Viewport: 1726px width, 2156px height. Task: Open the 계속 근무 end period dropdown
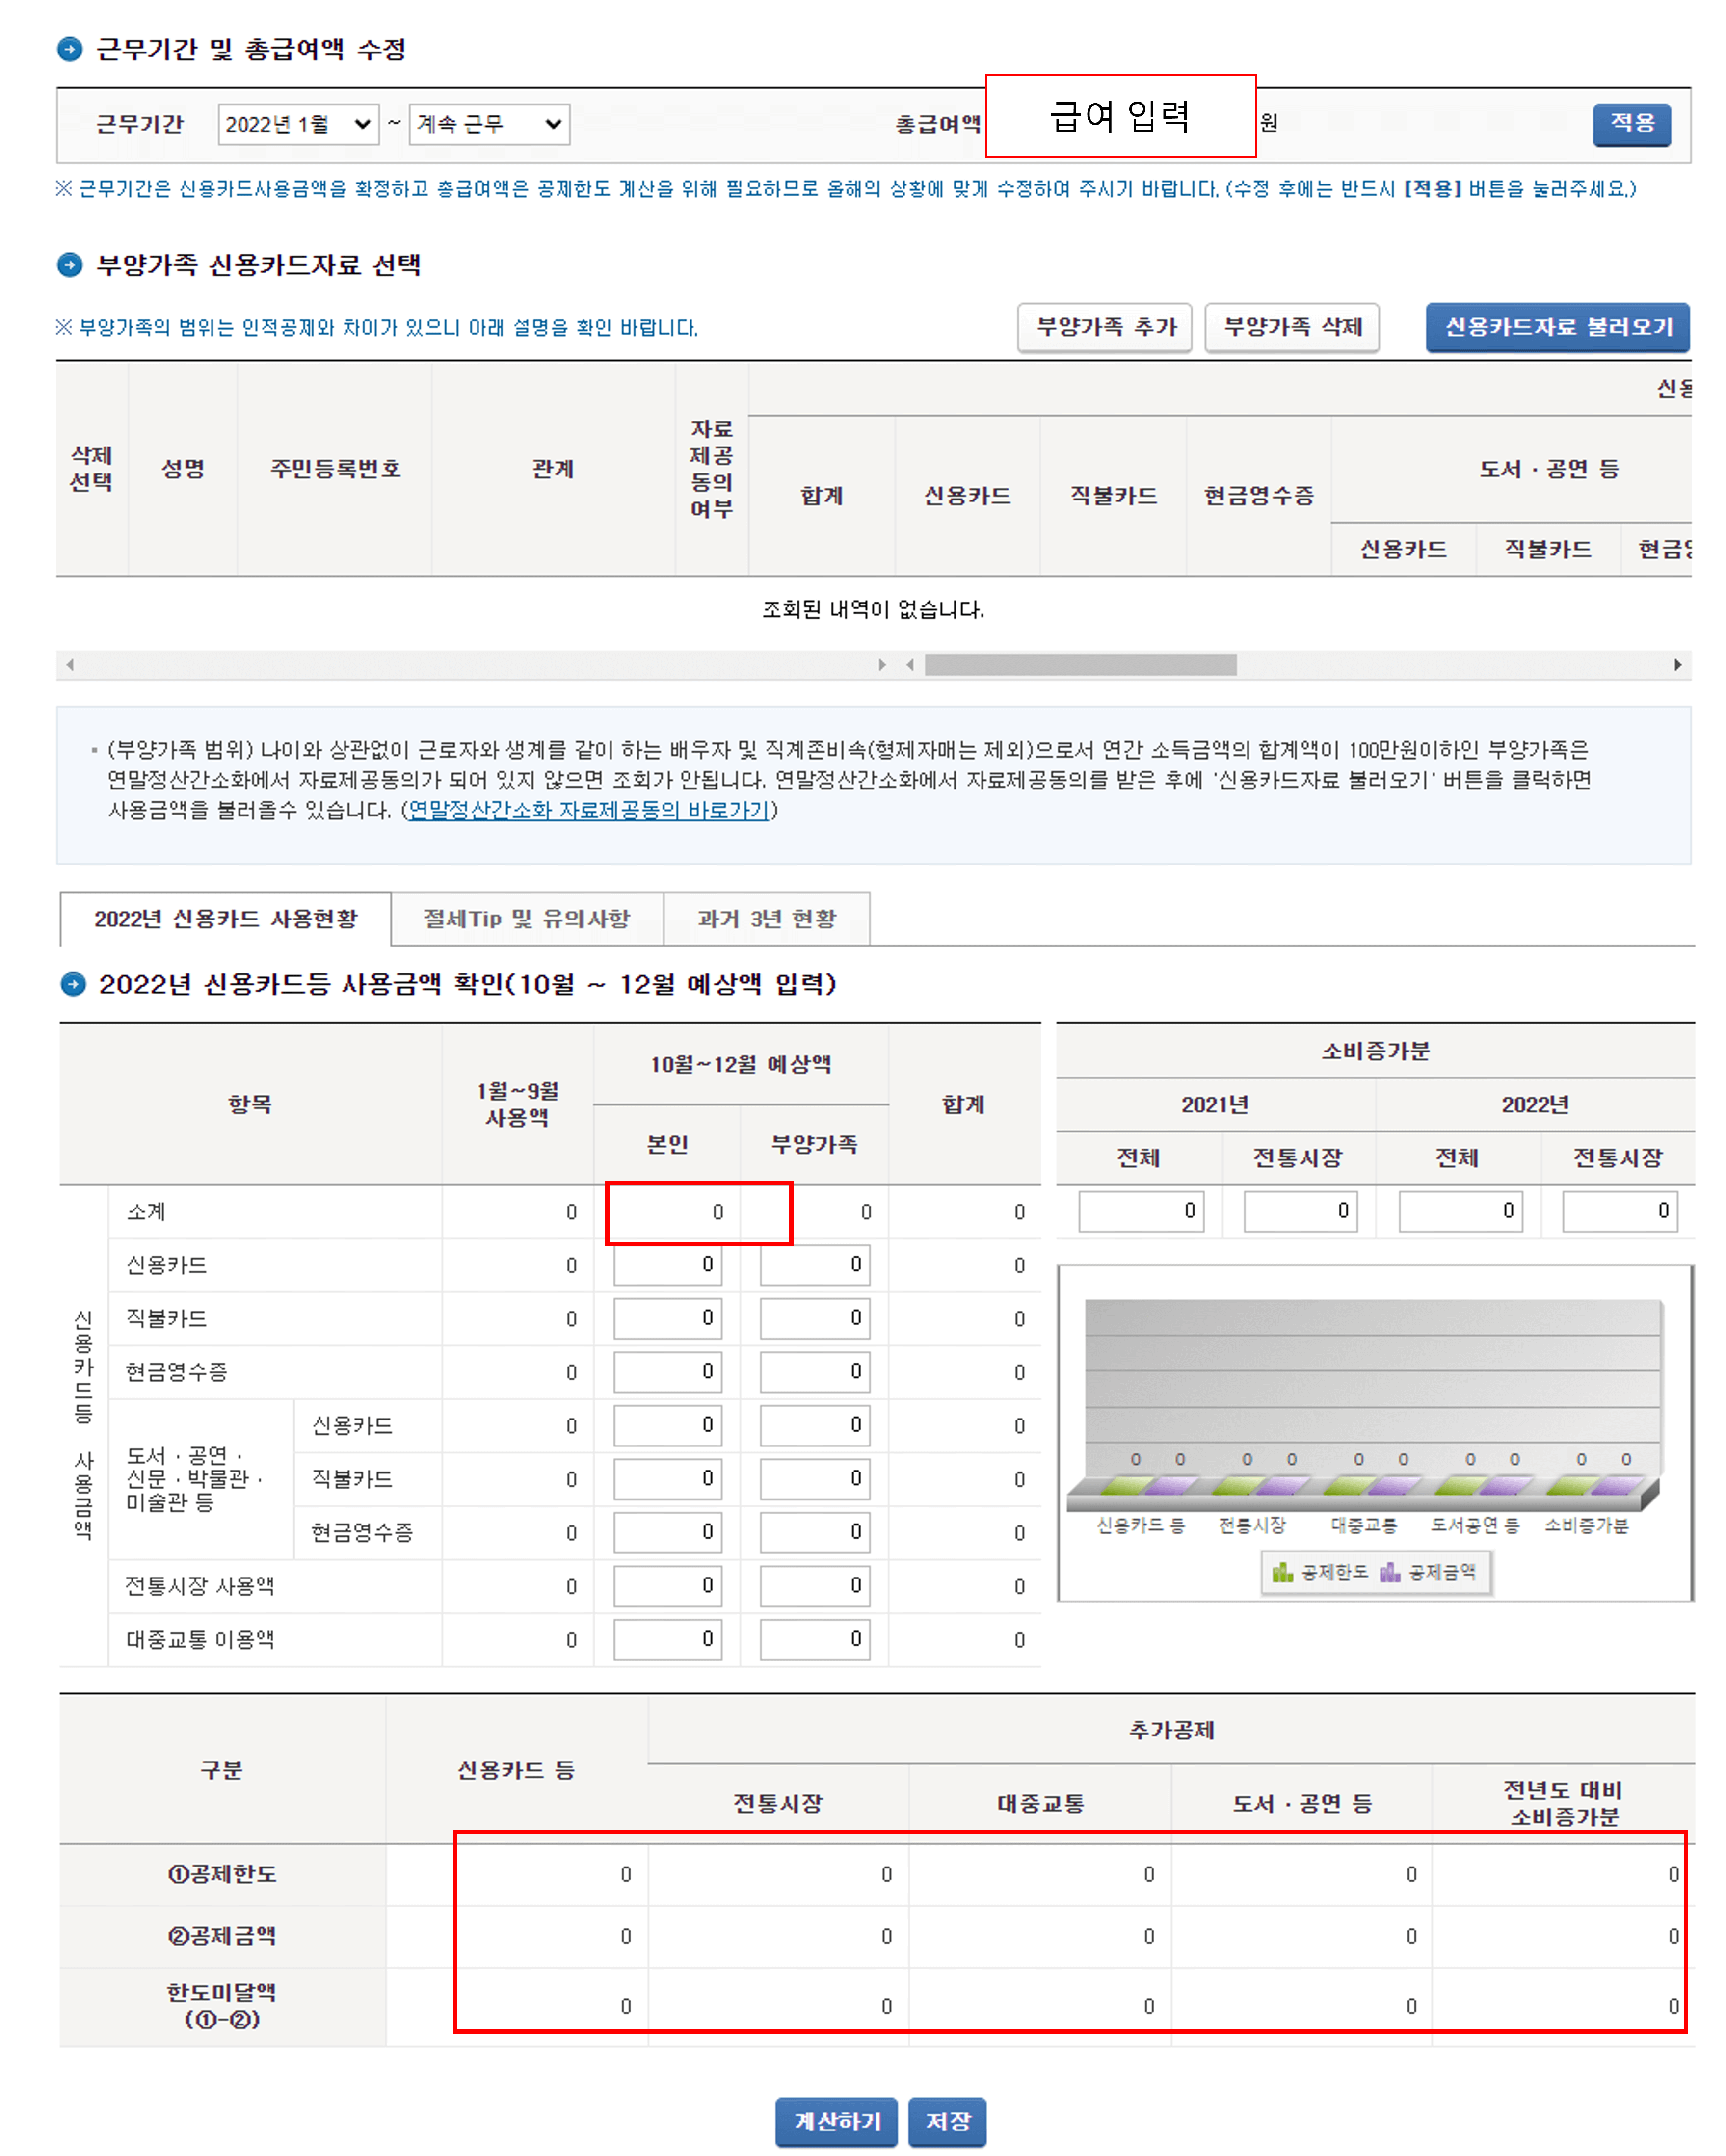tap(489, 124)
